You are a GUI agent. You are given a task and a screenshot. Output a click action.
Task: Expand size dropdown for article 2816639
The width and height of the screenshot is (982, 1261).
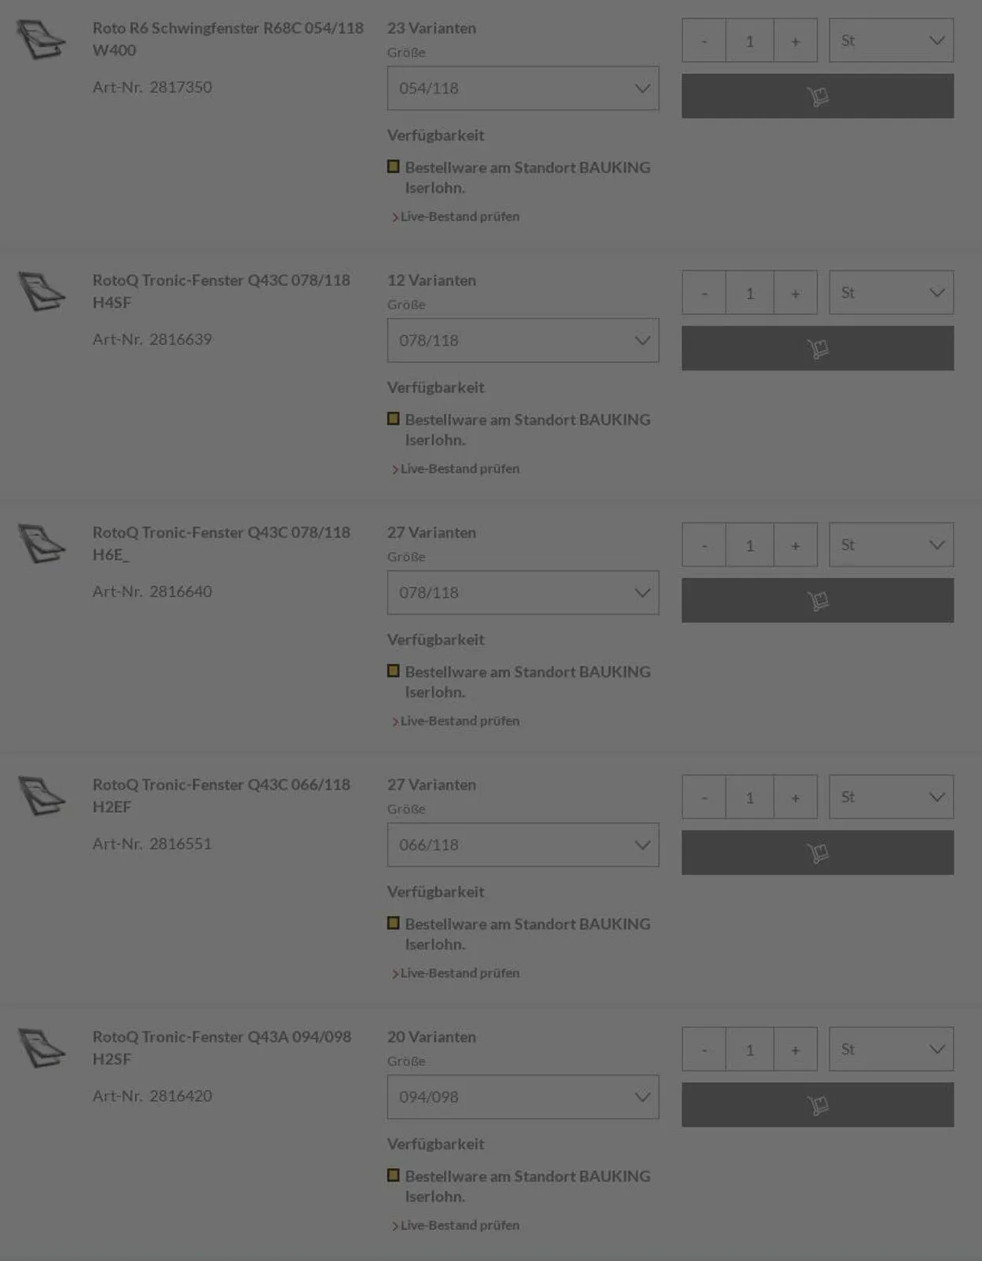click(522, 340)
